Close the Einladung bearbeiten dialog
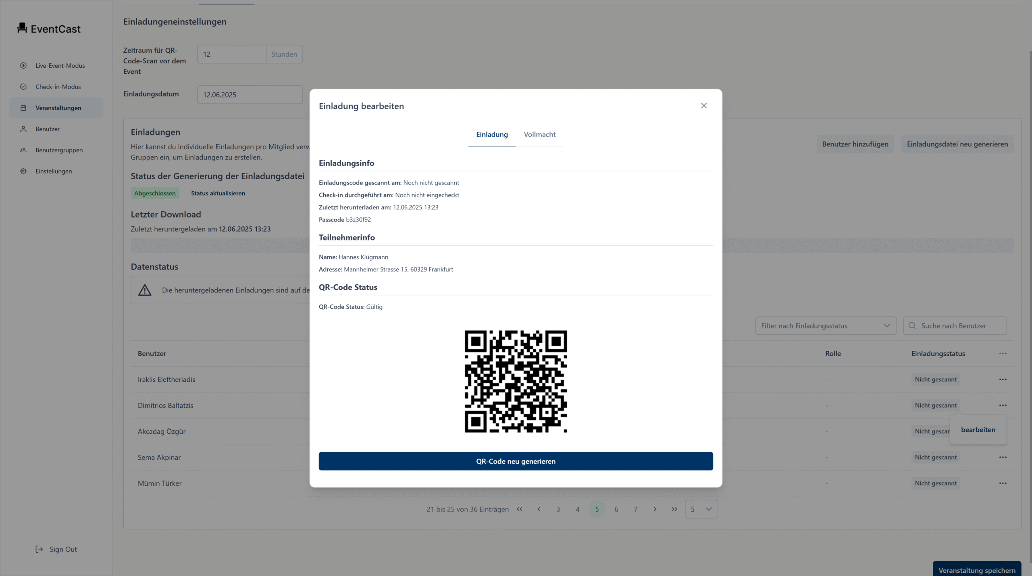This screenshot has width=1032, height=576. (x=704, y=106)
